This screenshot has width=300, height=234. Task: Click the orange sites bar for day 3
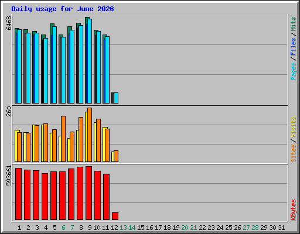point(37,143)
